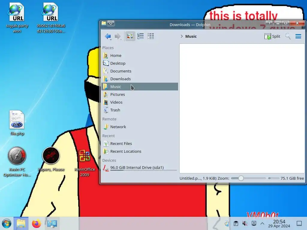Open the search magnifier in Dolphin
Image resolution: width=307 pixels, height=230 pixels.
click(288, 36)
